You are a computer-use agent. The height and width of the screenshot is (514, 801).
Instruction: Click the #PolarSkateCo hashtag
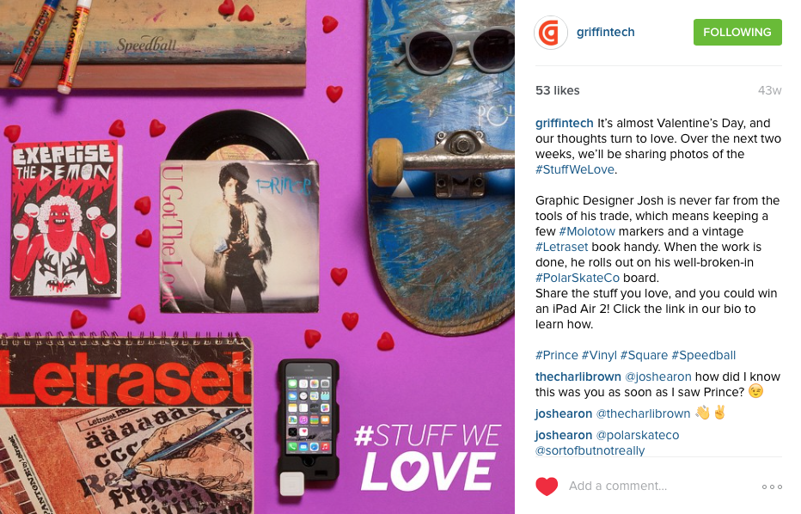578,278
